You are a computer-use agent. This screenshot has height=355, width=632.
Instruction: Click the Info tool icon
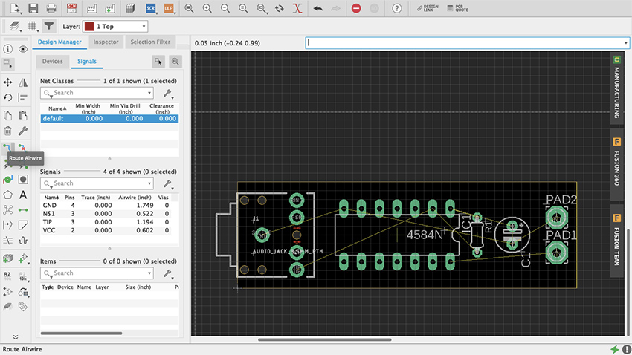pyautogui.click(x=7, y=49)
